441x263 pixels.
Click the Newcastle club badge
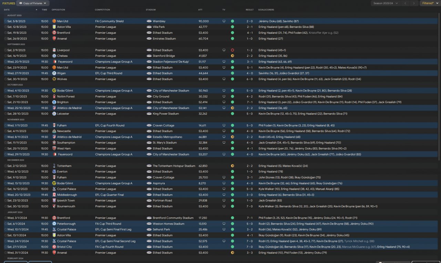(54, 131)
